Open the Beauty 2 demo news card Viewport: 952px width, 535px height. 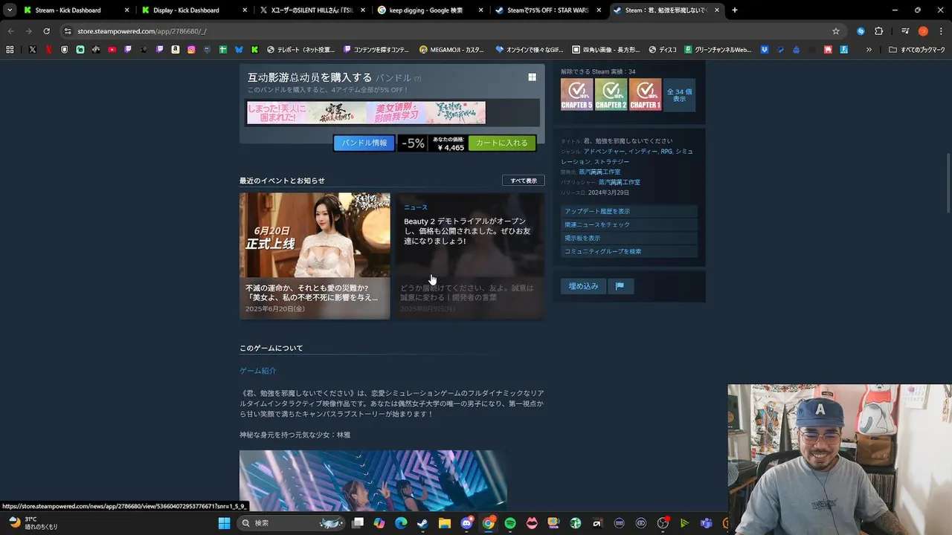point(469,256)
